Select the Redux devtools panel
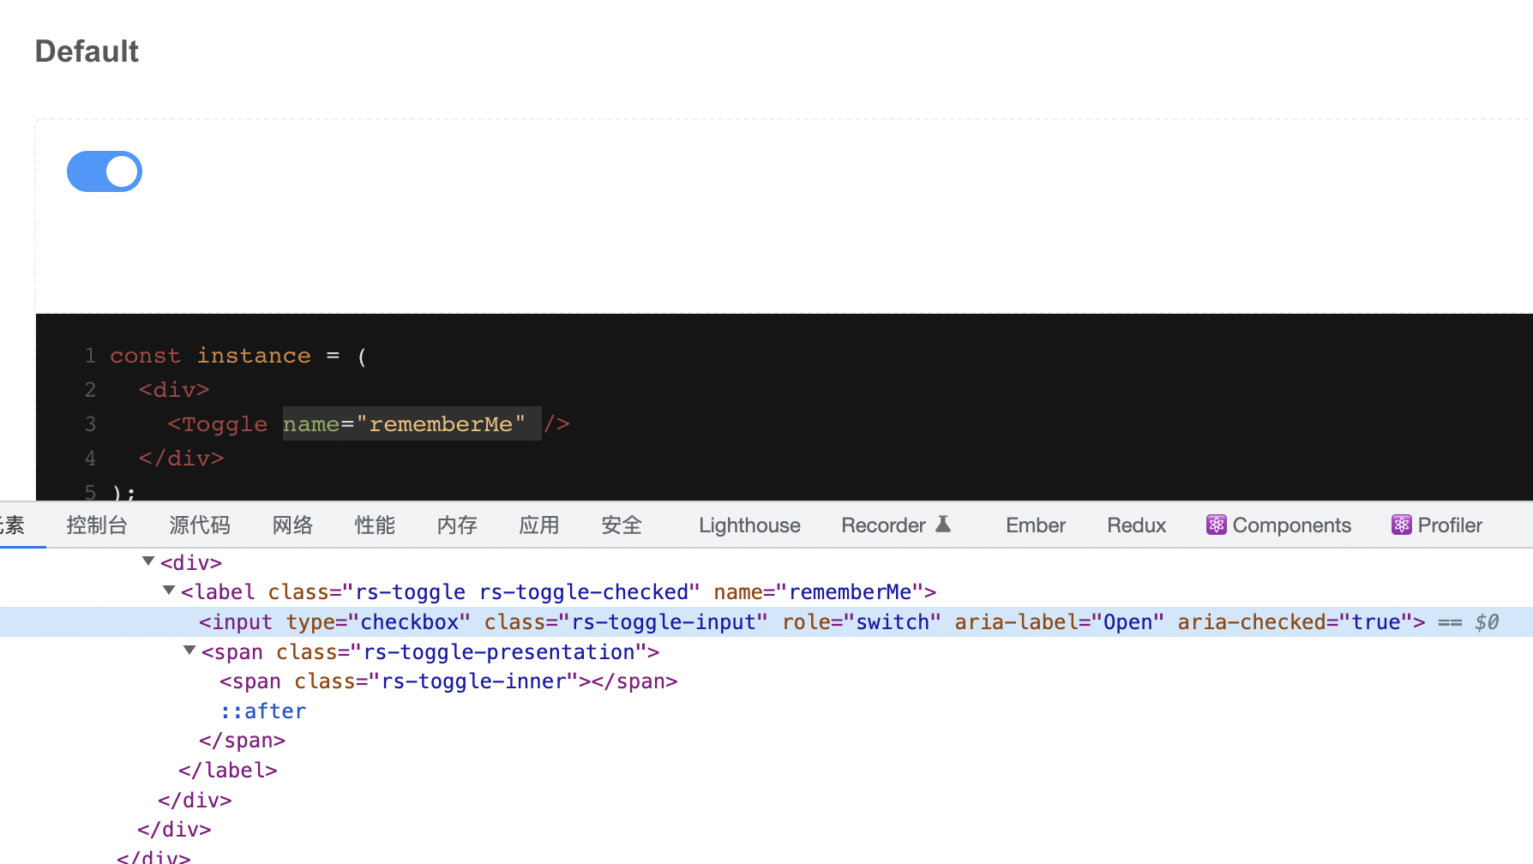The width and height of the screenshot is (1533, 864). 1136,525
